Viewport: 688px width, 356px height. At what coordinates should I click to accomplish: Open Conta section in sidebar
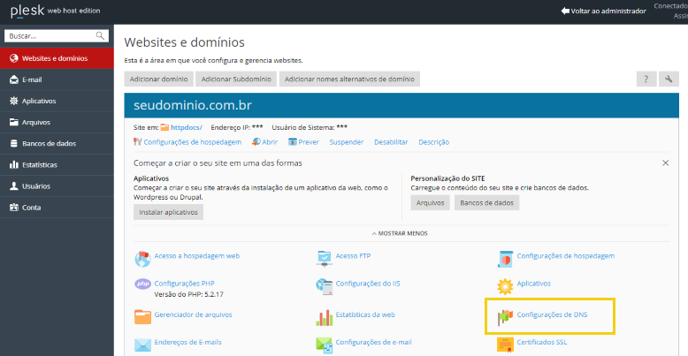57,208
